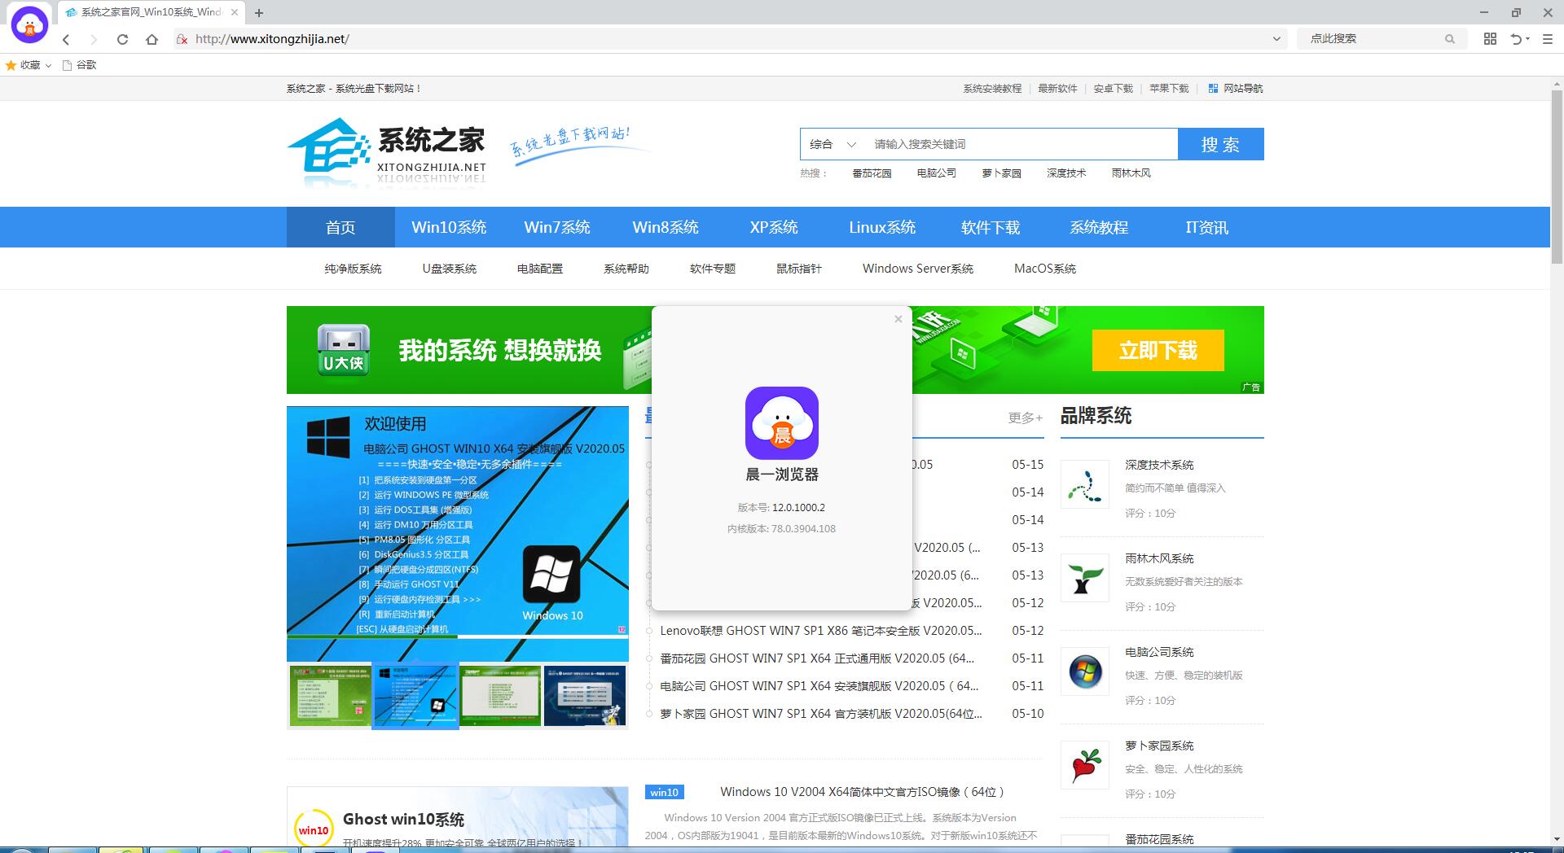Screen dimensions: 1564x853
Task: Open the 综合 search category dropdown
Action: point(833,144)
